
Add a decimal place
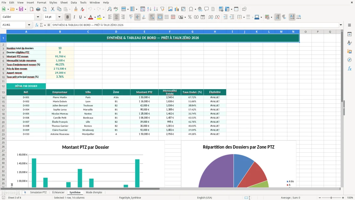[x=211, y=17]
